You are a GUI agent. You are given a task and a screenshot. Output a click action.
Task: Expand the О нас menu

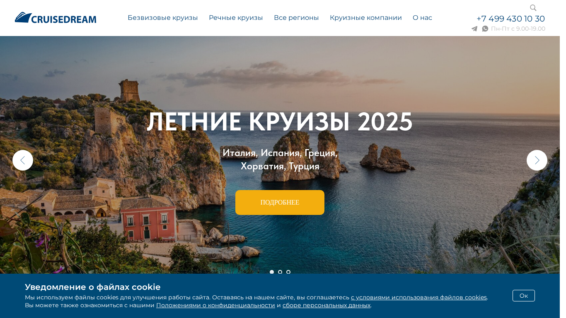click(422, 18)
